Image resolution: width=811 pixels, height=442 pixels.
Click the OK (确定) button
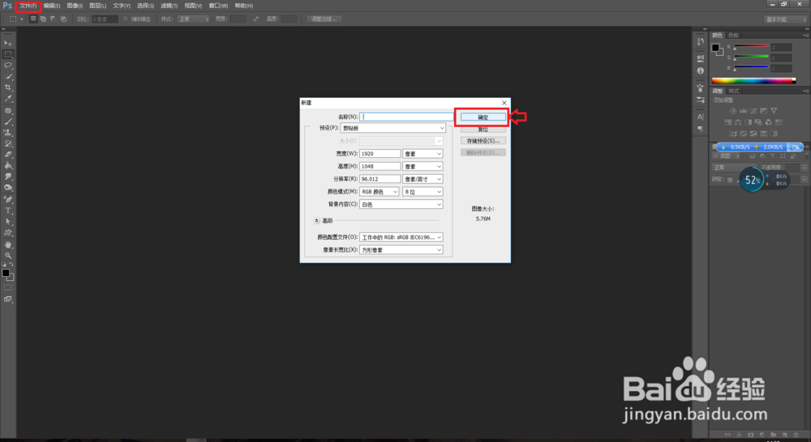(x=483, y=117)
